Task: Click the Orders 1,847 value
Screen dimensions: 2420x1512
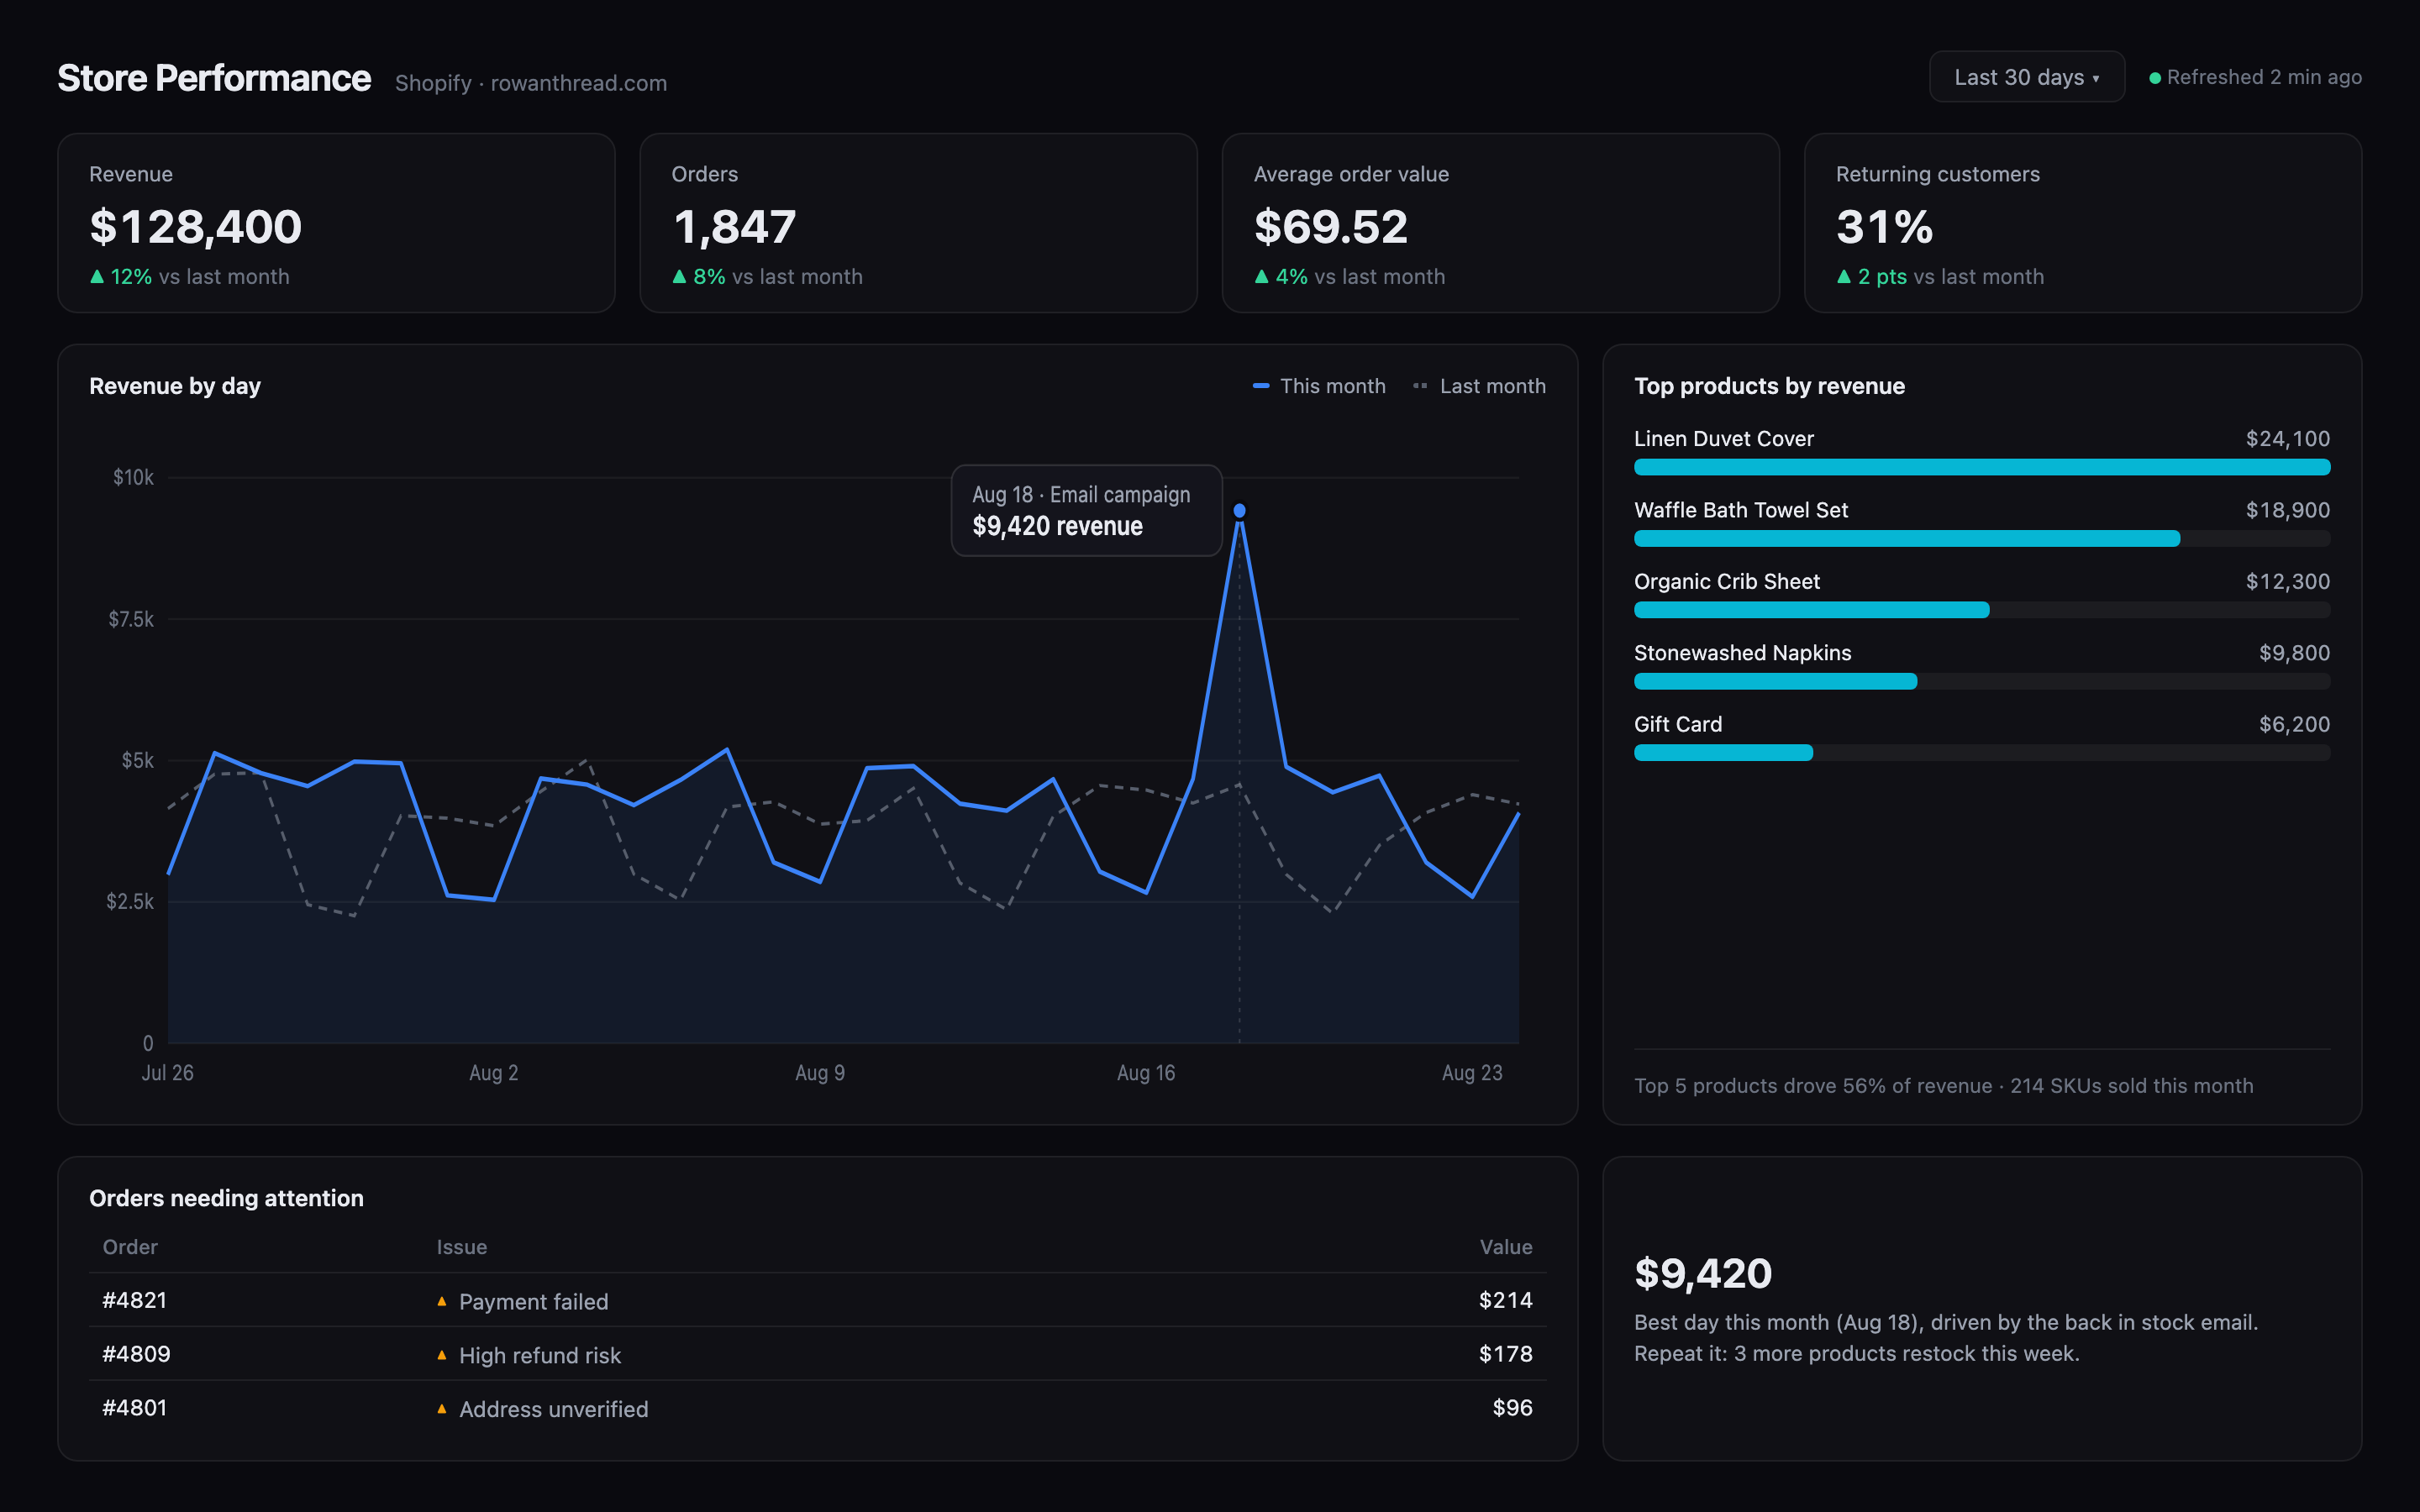Action: pos(734,227)
